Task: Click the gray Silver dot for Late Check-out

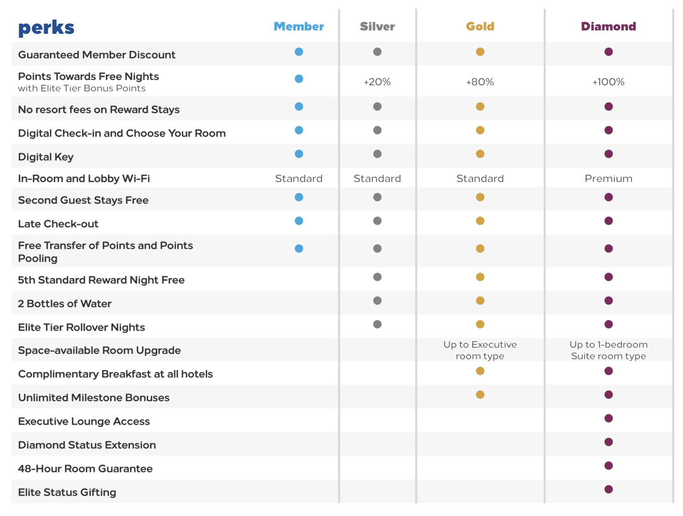Action: pos(377,221)
